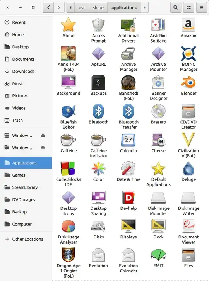Image resolution: width=209 pixels, height=281 pixels.
Task: Select the Cheese webcam icon
Action: [x=158, y=140]
